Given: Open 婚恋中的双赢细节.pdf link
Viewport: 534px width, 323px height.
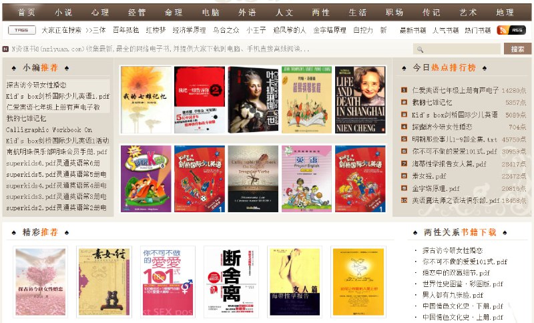Looking at the screenshot, I should (x=456, y=273).
